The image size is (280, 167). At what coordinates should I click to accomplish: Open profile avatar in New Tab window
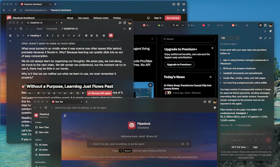[215, 102]
